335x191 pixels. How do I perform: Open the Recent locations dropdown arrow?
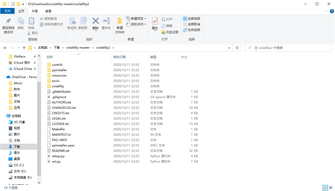point(19,48)
